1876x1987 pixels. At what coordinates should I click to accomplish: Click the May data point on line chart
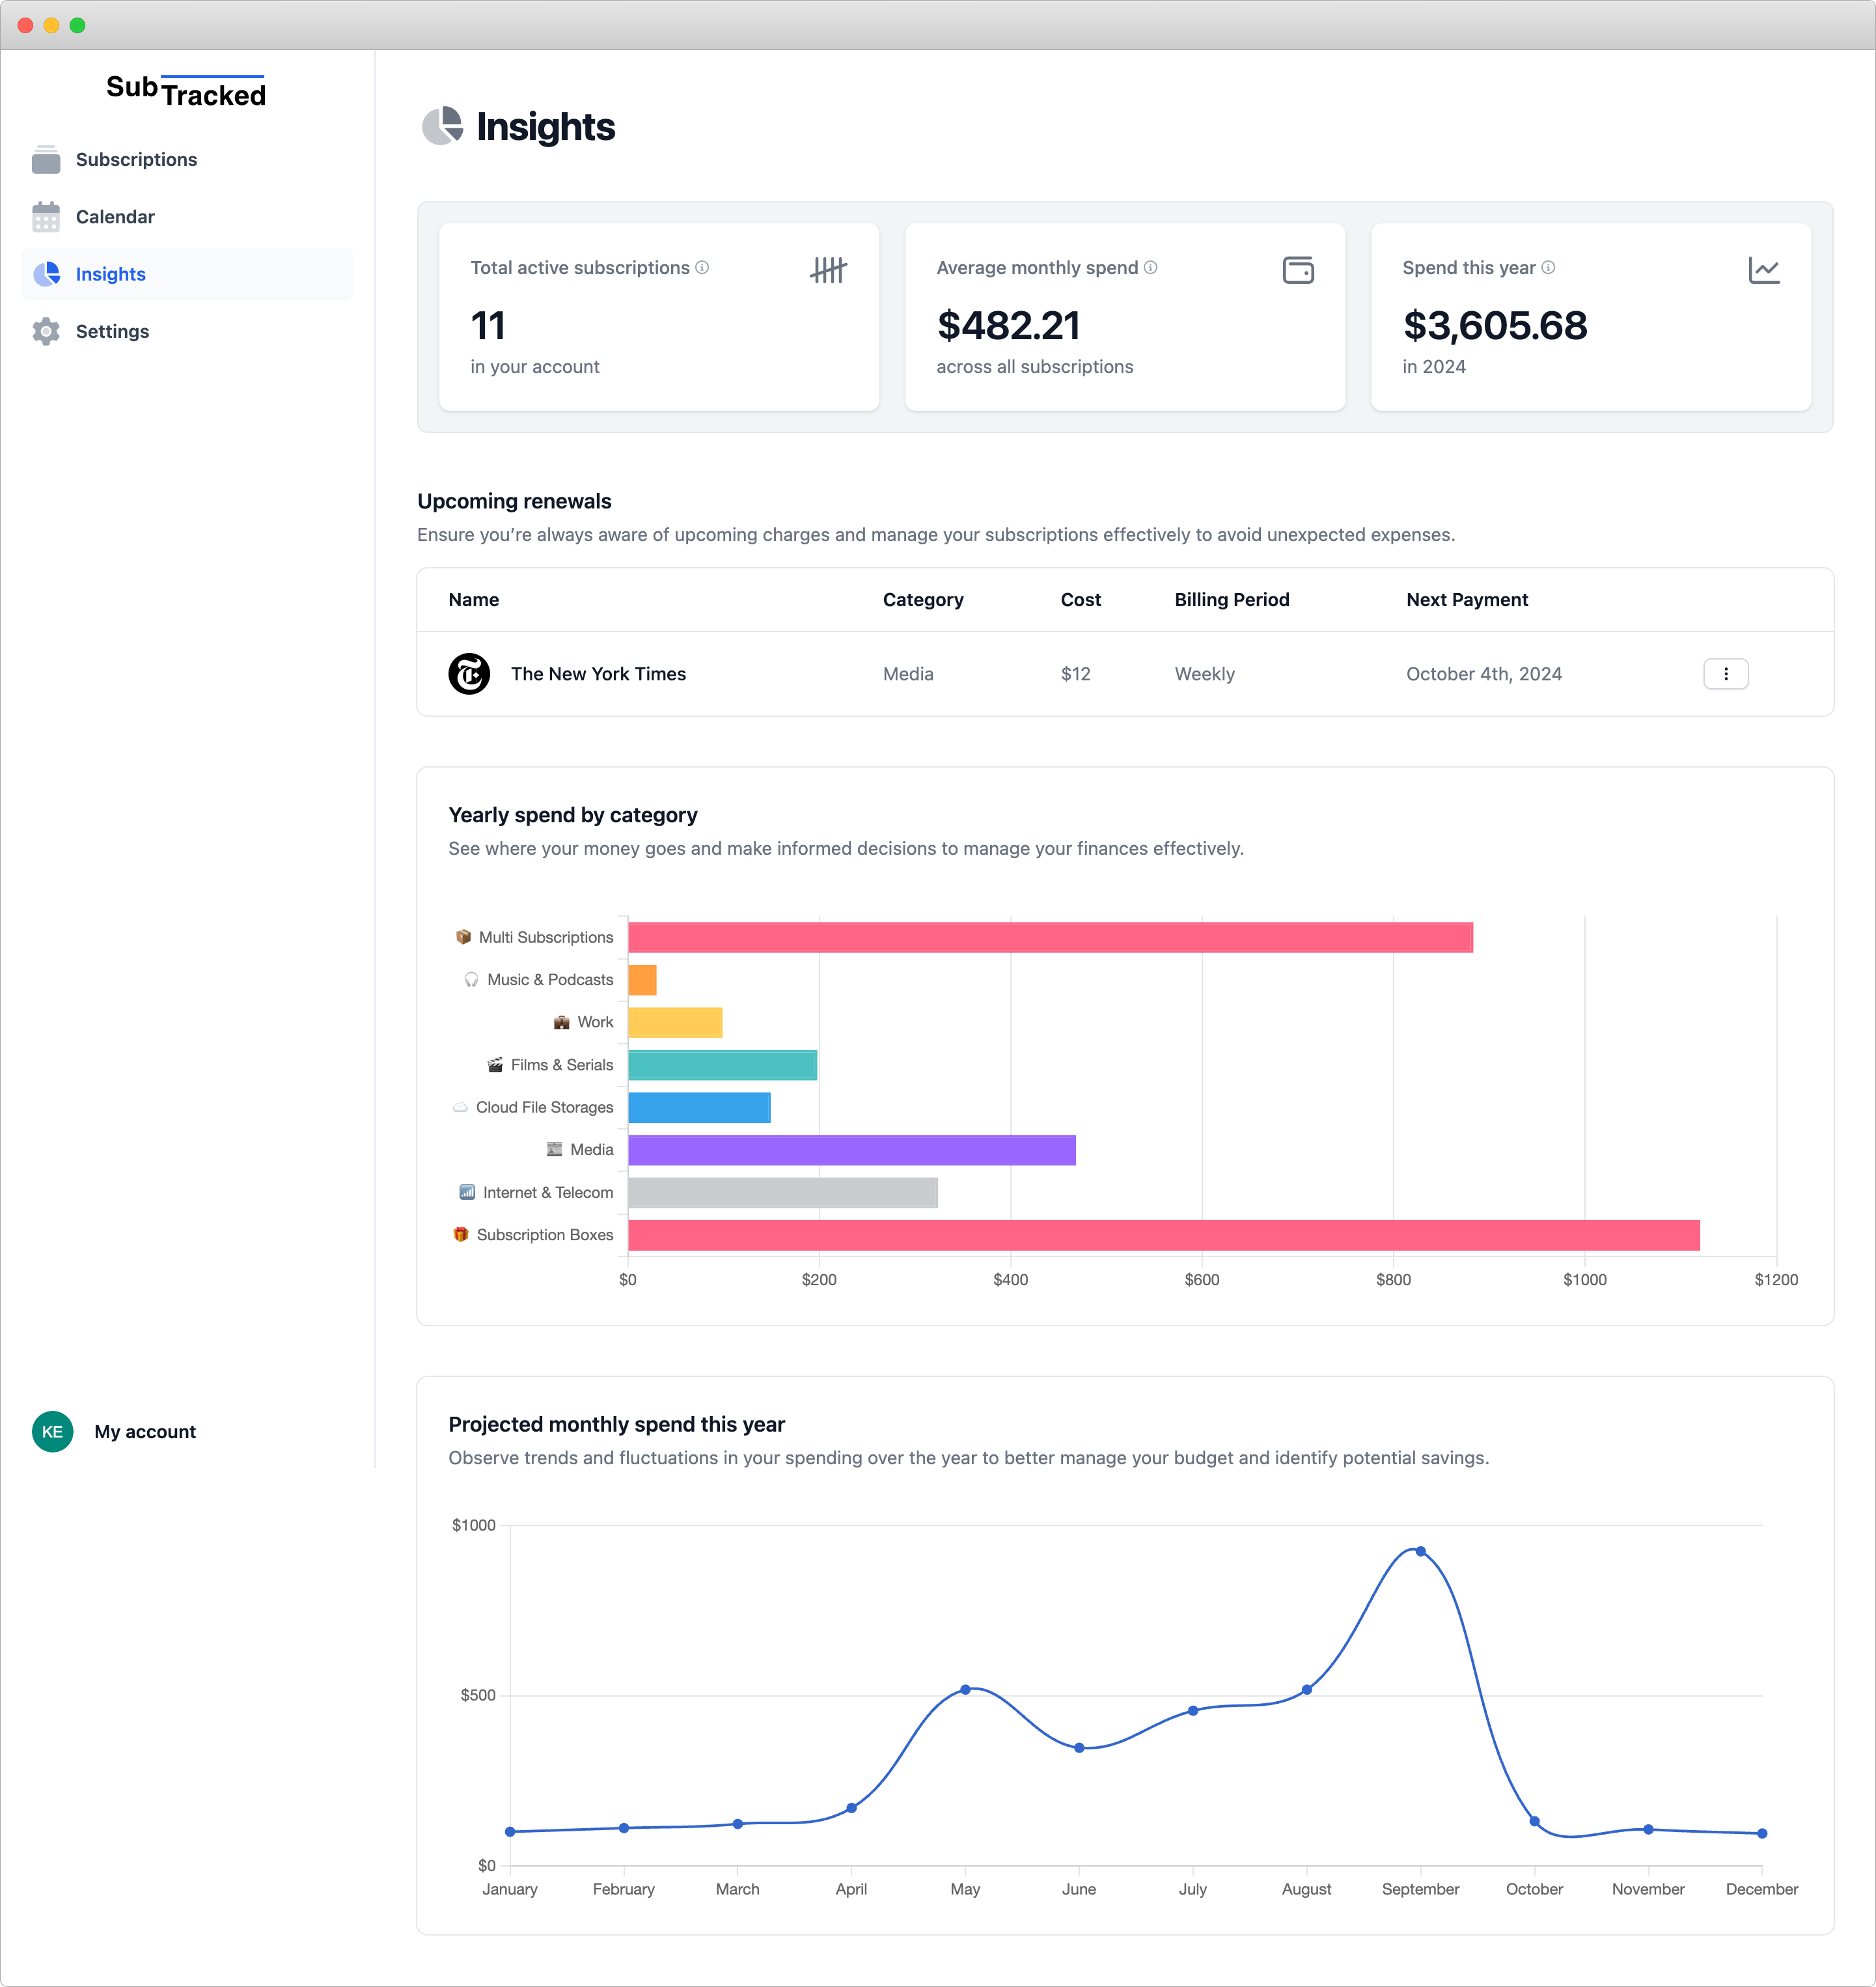(x=965, y=1689)
